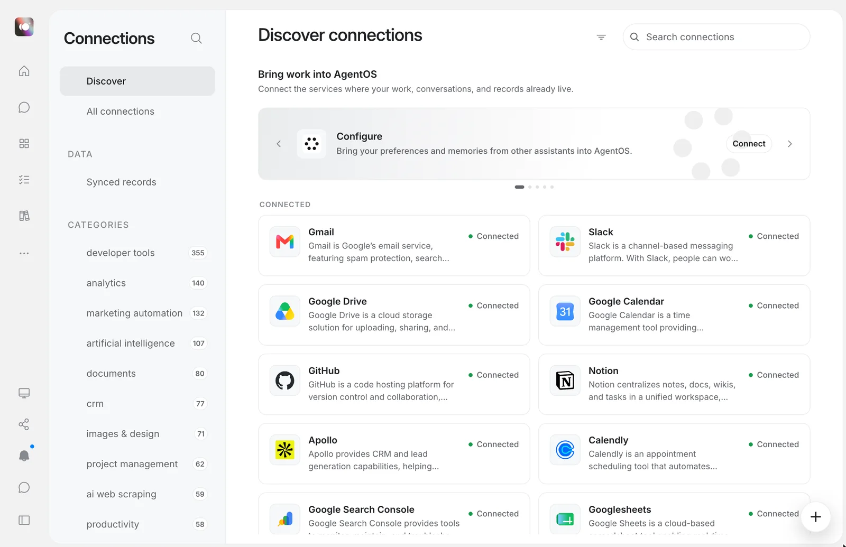The width and height of the screenshot is (846, 547).
Task: Click the Slack logo icon
Action: coord(565,242)
